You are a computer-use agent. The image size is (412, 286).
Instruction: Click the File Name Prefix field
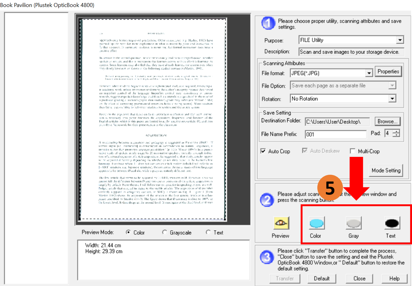point(335,134)
